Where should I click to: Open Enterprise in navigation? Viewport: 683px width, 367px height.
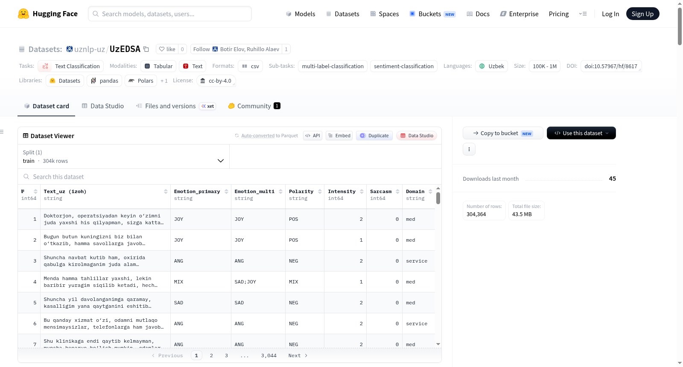(519, 14)
